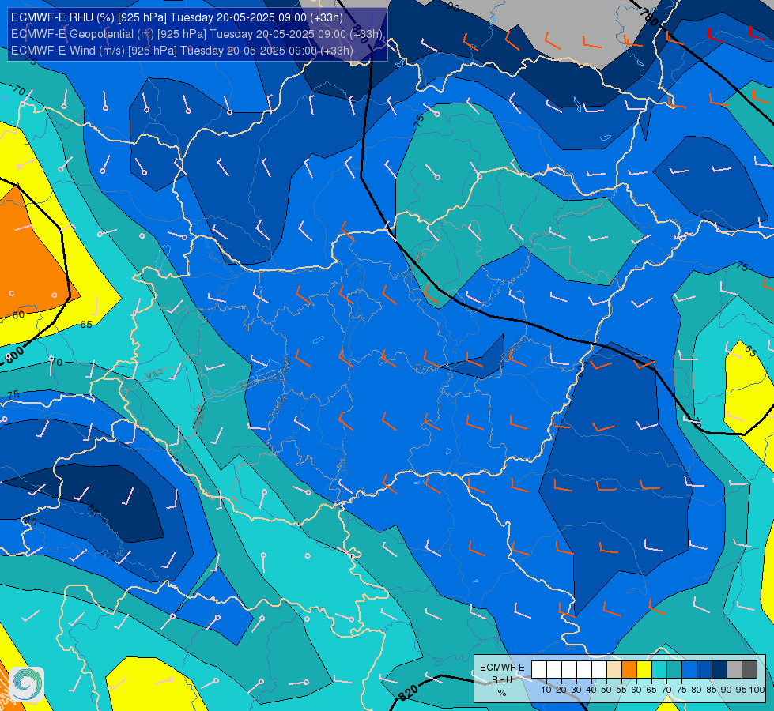Click the legend tick label 30

[576, 690]
